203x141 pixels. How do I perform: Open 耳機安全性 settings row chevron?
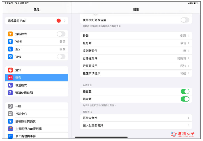click(188, 118)
